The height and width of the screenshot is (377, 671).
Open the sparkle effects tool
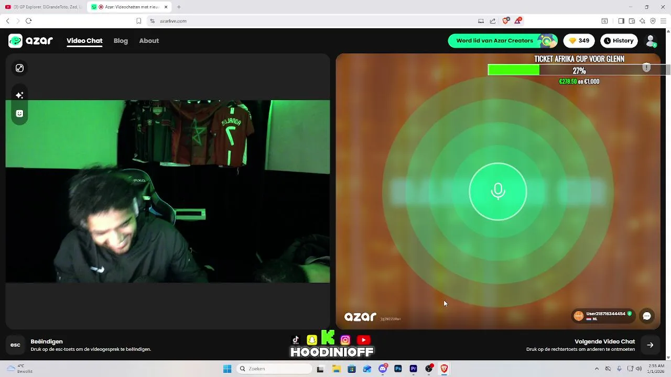(19, 95)
